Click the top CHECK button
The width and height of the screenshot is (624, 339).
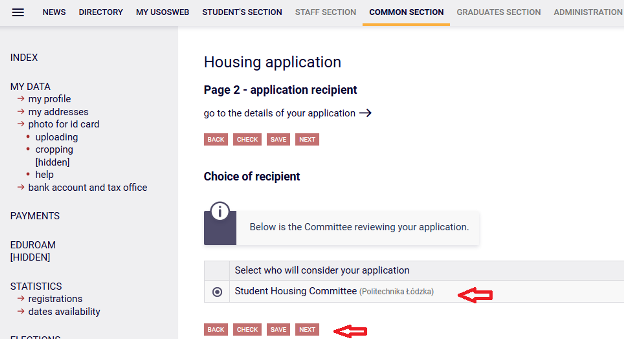click(x=247, y=139)
